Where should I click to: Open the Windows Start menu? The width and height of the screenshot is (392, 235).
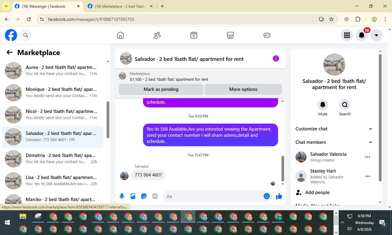pos(7,222)
